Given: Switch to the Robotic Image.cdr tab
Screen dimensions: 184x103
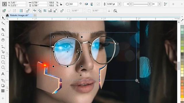Looking at the screenshot, I should 19,15.
